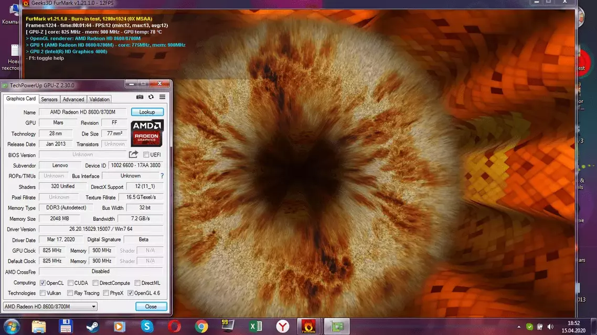
Task: Click the Shaders 320 Unified value
Action: click(x=62, y=186)
